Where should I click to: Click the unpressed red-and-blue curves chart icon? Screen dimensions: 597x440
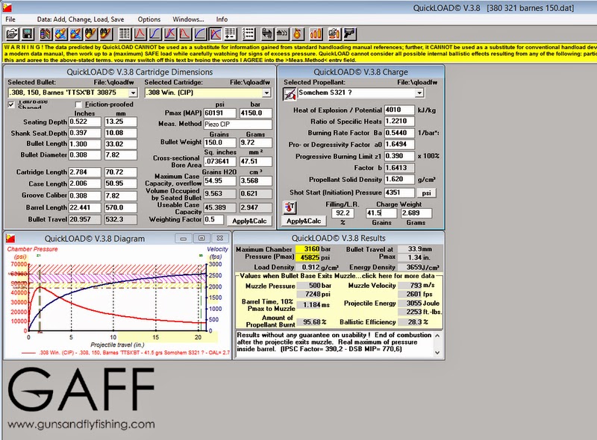[x=170, y=34]
